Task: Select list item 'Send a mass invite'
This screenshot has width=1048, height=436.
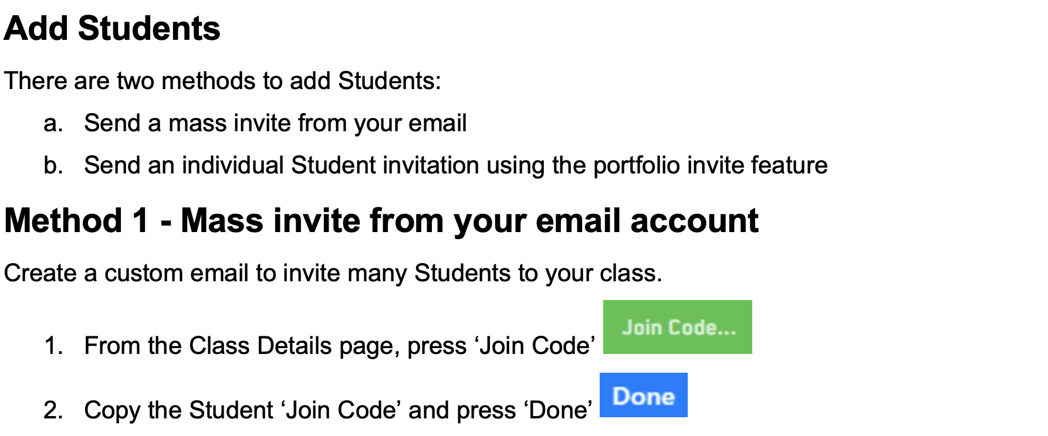Action: click(x=275, y=123)
